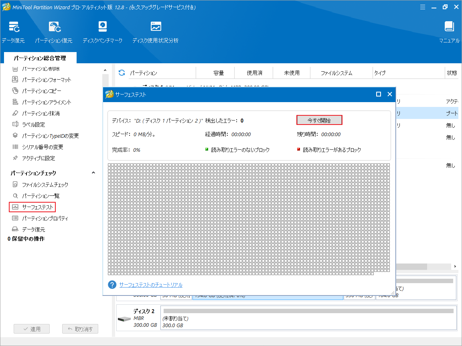Start the surface test with 今すぐ開始
Screen dimensions: 462x346
(x=319, y=120)
